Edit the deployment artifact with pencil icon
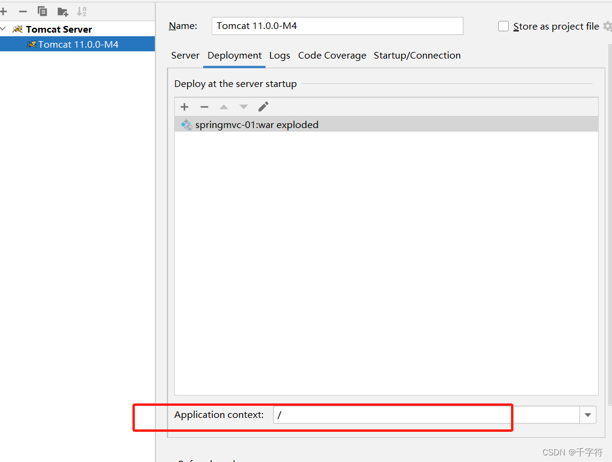This screenshot has height=462, width=612. coord(263,107)
